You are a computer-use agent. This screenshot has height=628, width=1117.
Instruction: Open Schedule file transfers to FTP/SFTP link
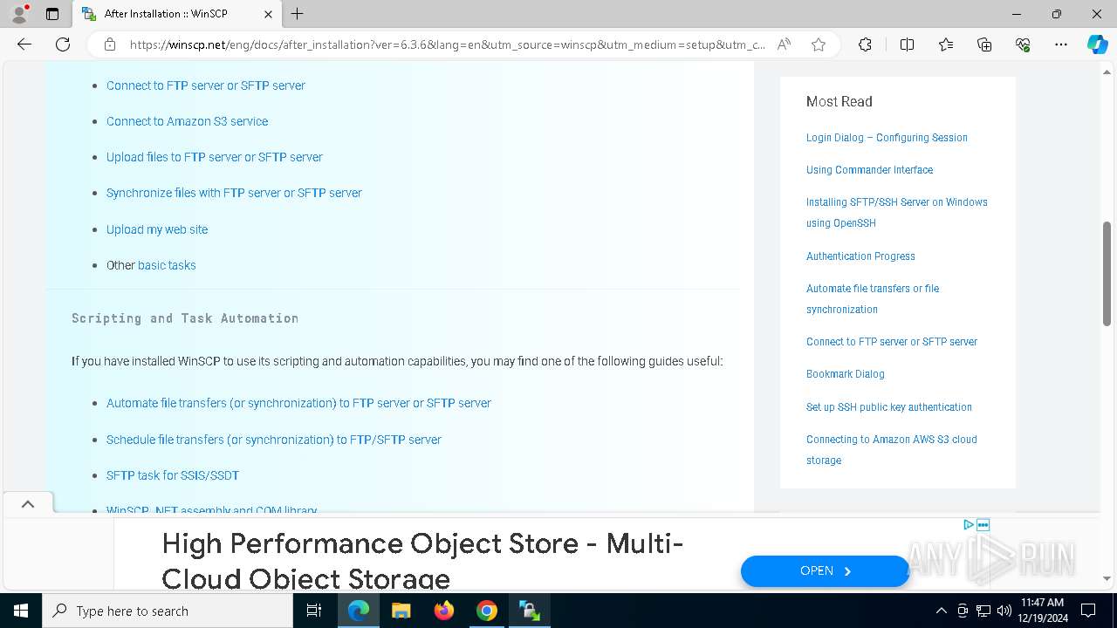tap(274, 440)
